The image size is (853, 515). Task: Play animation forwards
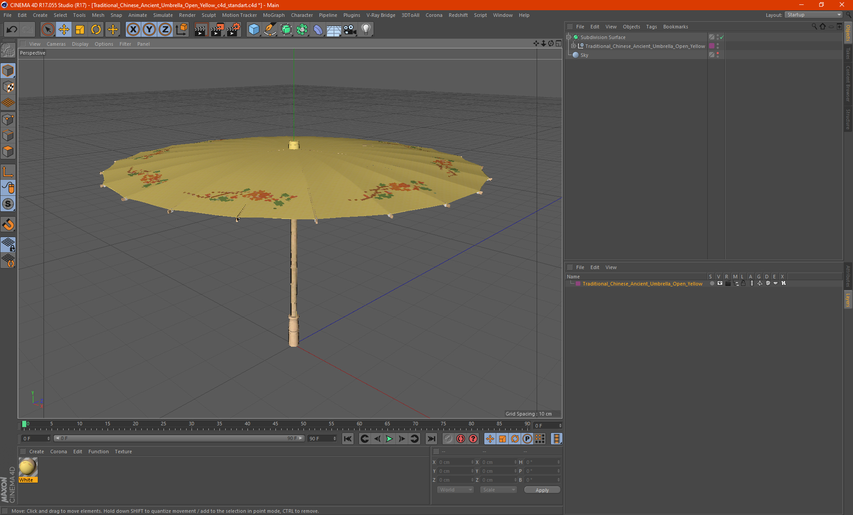click(389, 439)
